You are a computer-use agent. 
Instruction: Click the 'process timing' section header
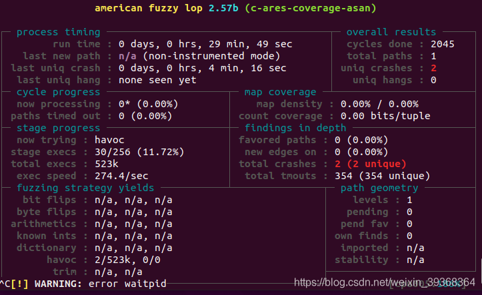pos(59,32)
